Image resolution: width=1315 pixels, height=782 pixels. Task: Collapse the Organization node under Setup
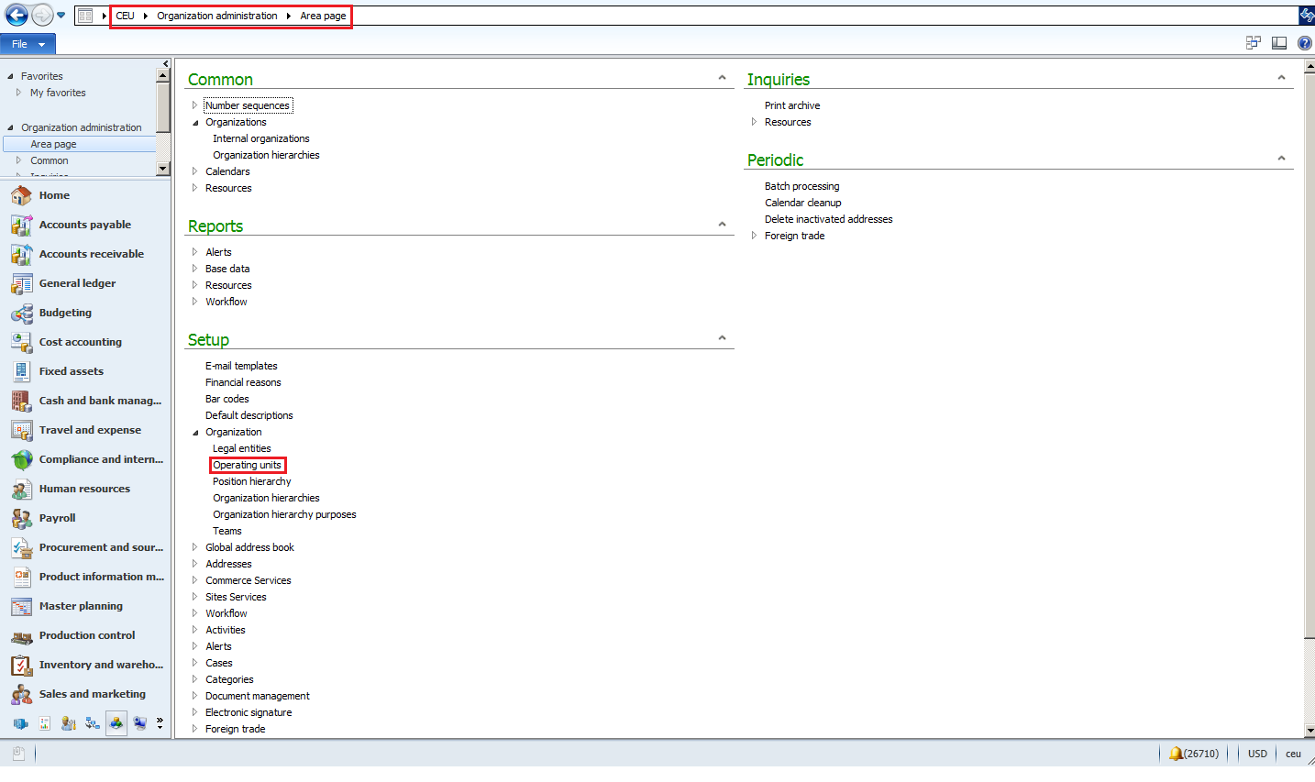click(194, 432)
